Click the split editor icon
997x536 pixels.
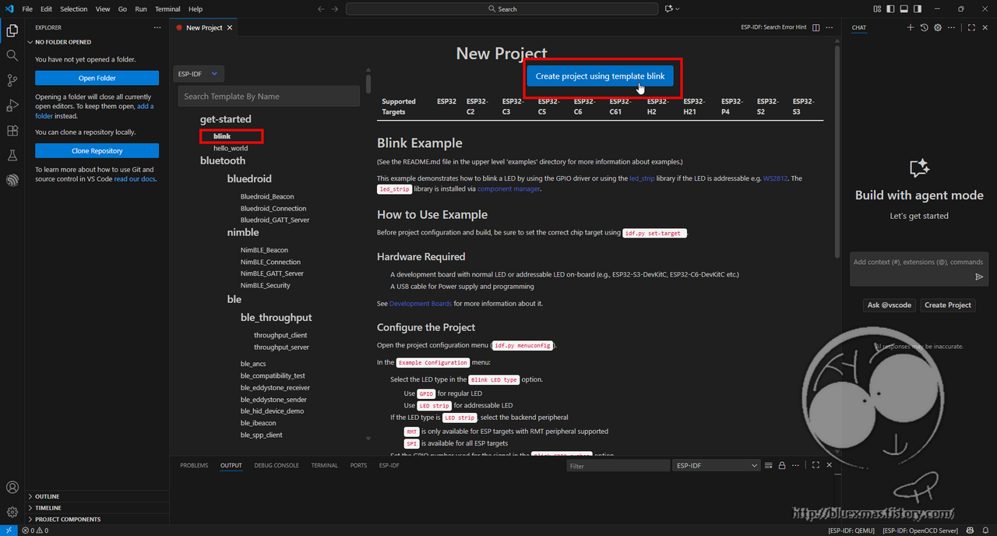click(x=816, y=27)
